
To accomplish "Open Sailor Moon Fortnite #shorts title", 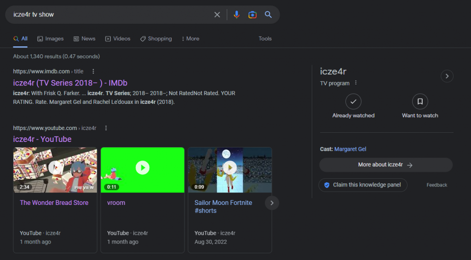I will pos(223,207).
